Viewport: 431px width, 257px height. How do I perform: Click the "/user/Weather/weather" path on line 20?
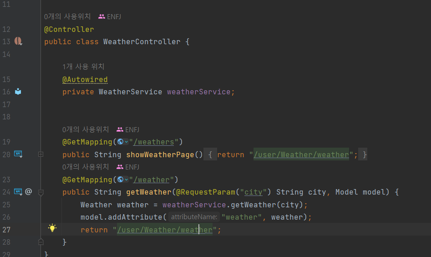[301, 154]
